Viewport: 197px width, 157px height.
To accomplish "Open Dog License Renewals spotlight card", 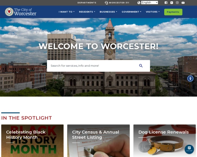I will [x=164, y=141].
